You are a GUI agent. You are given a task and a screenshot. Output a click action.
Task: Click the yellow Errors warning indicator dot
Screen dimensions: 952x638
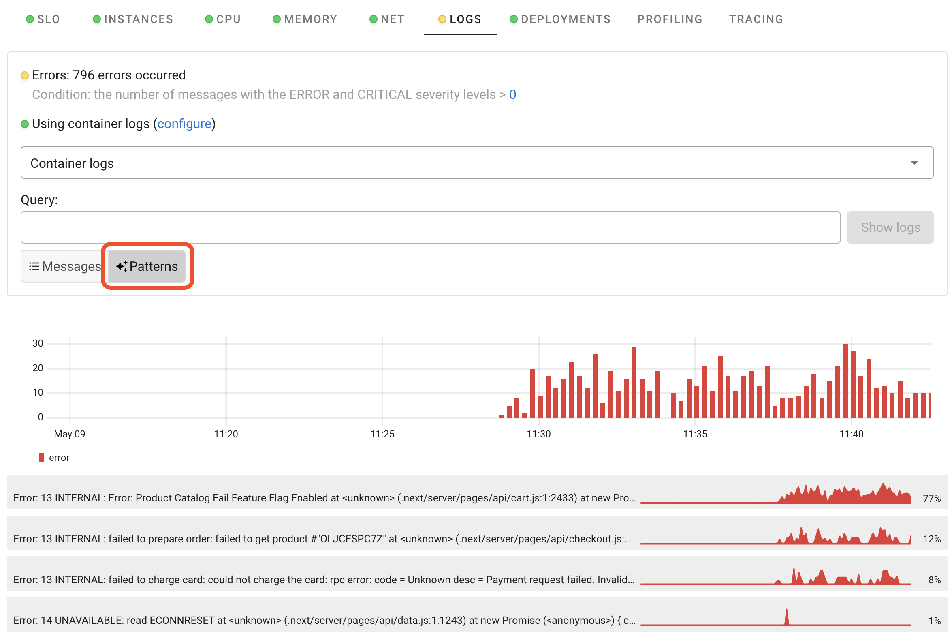[x=25, y=75]
